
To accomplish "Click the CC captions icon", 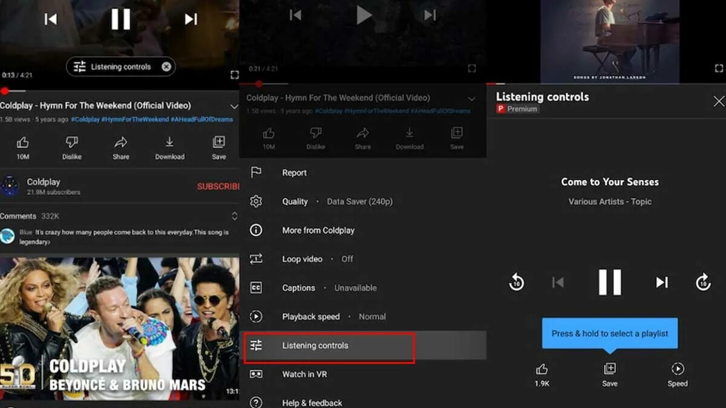I will (256, 288).
